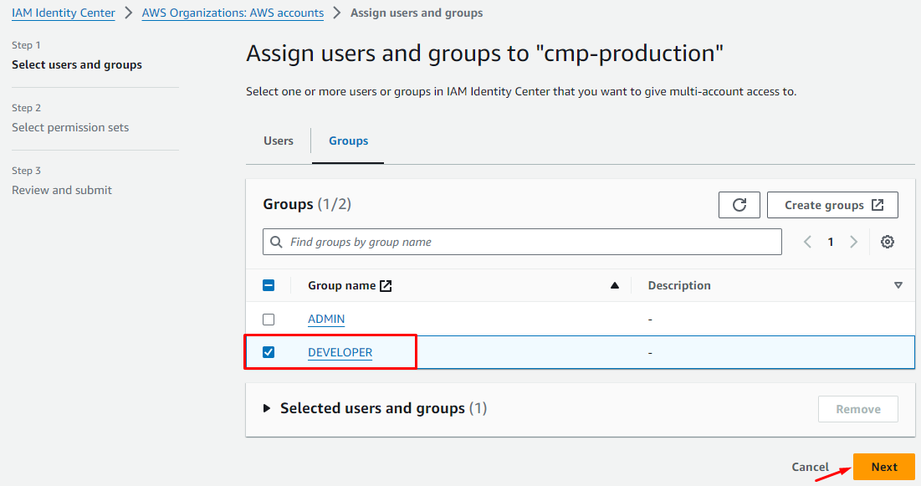Toggle the select-all groups header checkbox
Image resolution: width=921 pixels, height=486 pixels.
click(x=269, y=285)
